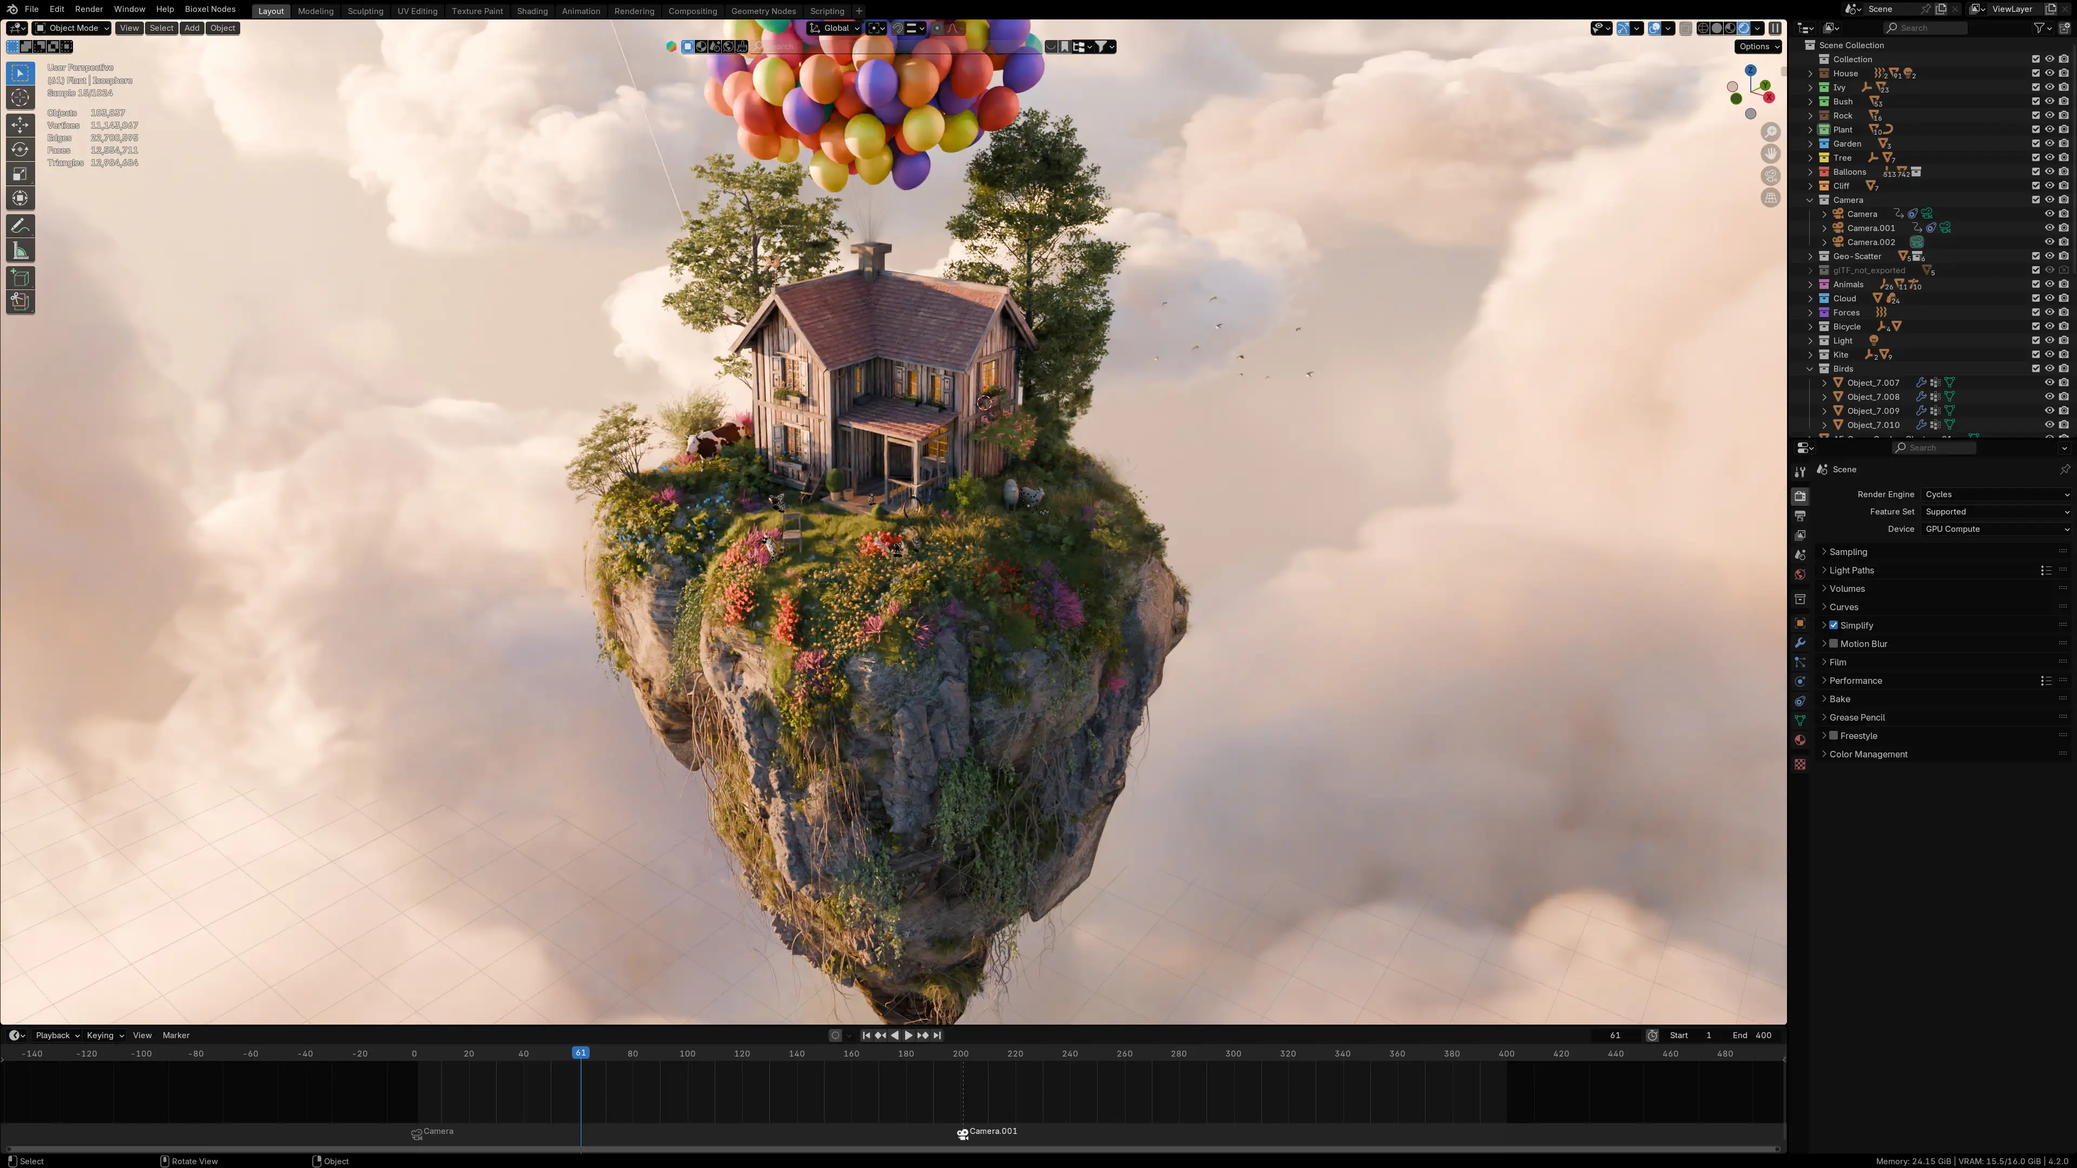Disable the Tree collection in renders
This screenshot has height=1168, width=2077.
coord(2063,158)
